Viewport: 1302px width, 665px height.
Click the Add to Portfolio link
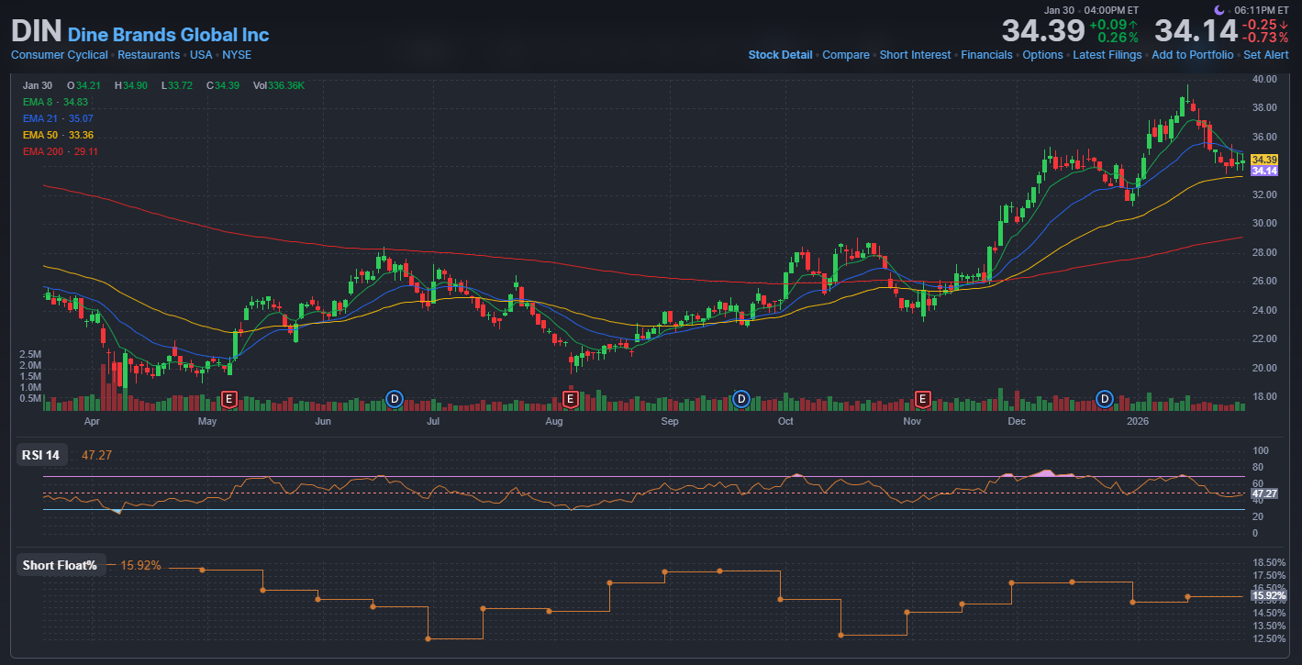pos(1193,55)
